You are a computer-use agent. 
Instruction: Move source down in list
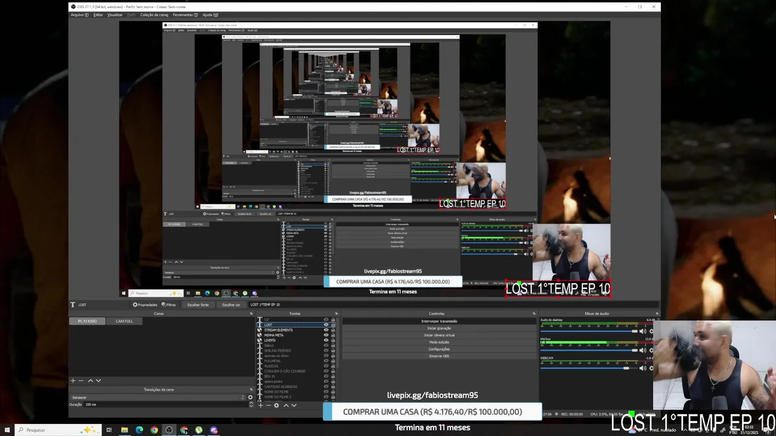294,405
